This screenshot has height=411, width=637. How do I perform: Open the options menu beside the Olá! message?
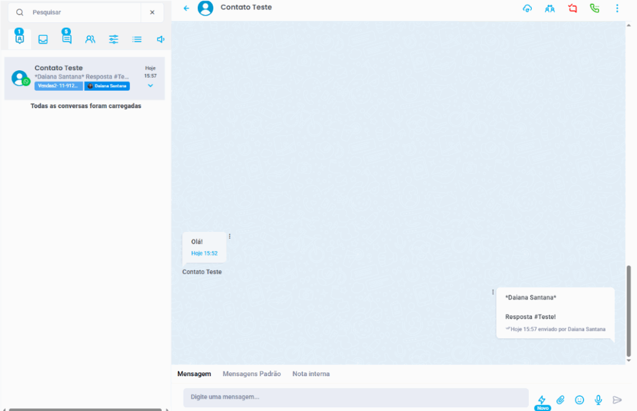click(x=230, y=236)
